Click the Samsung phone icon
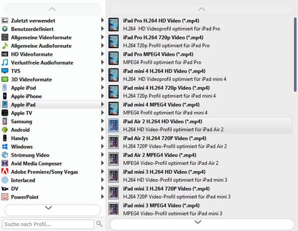 point(5,121)
